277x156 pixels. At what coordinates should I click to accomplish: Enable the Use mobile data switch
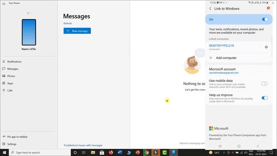click(x=264, y=84)
